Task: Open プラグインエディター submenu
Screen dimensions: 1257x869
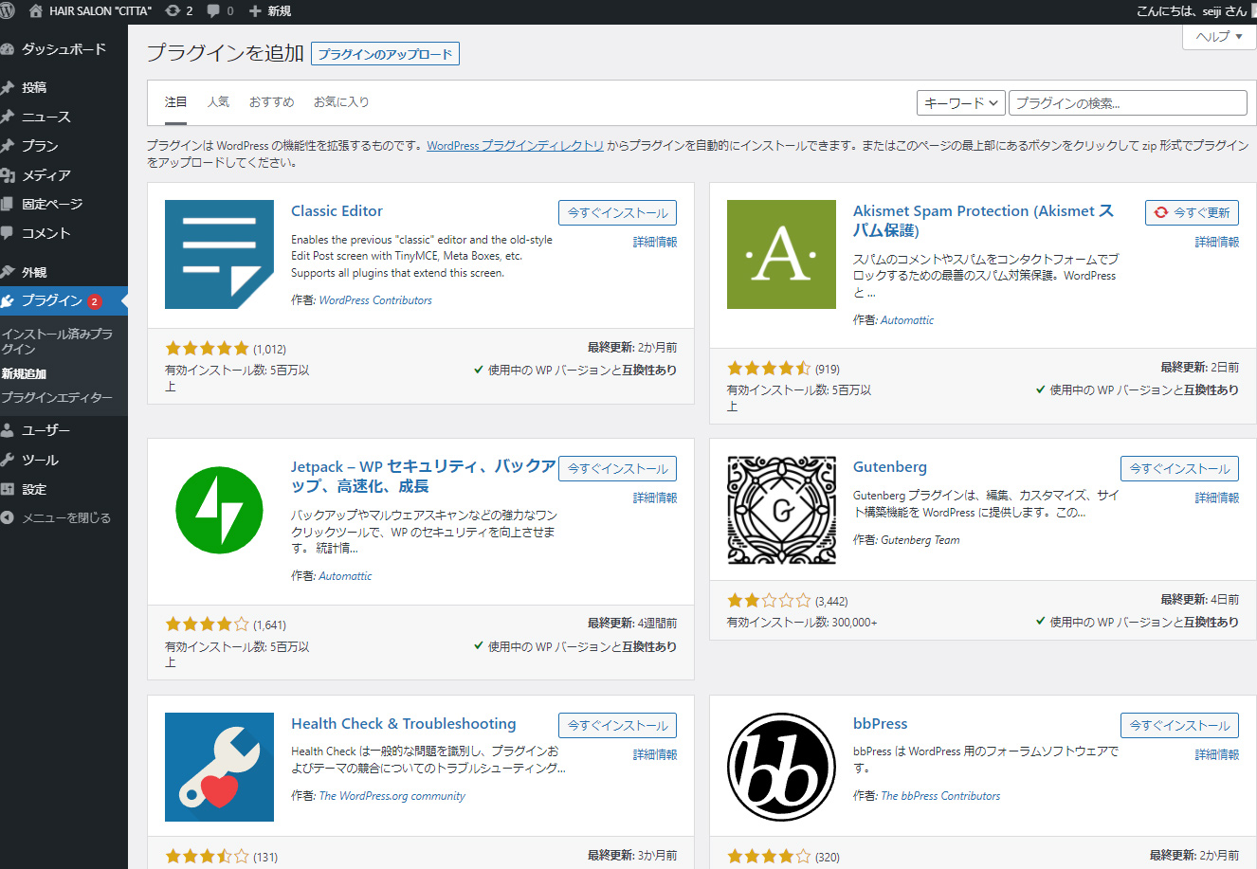Action: [57, 398]
